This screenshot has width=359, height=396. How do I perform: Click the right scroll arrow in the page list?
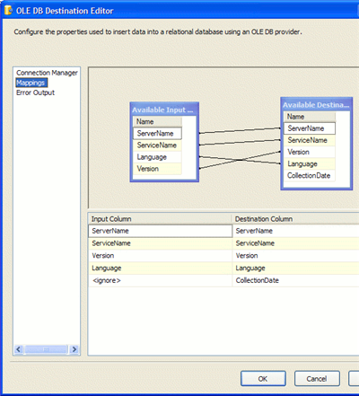pyautogui.click(x=74, y=349)
